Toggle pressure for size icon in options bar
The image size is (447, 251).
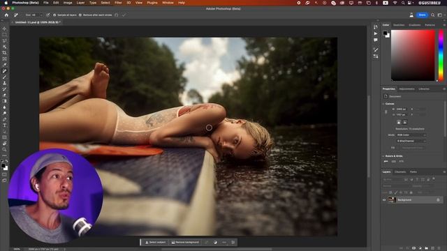(x=47, y=15)
